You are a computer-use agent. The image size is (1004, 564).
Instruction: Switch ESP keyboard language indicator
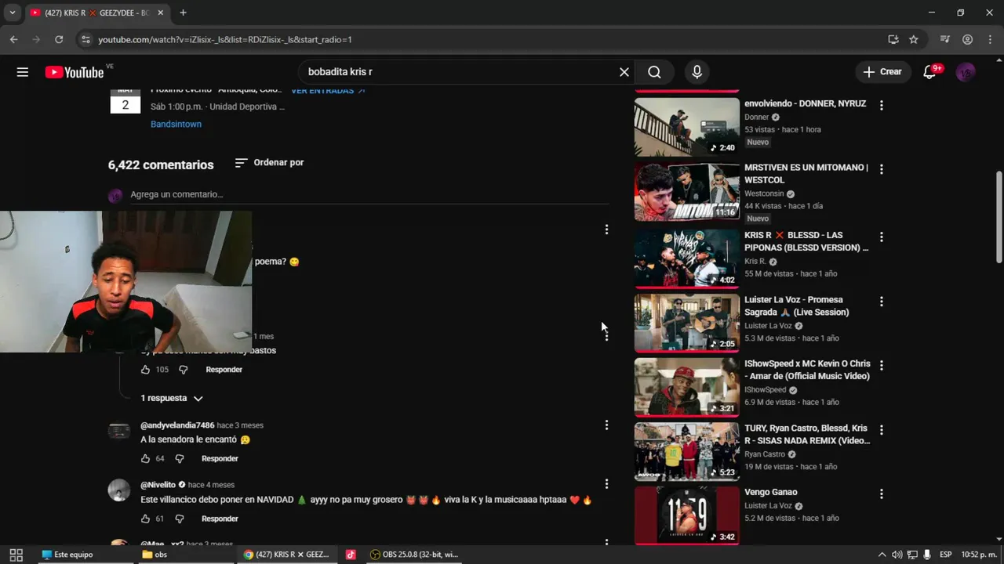pyautogui.click(x=946, y=555)
